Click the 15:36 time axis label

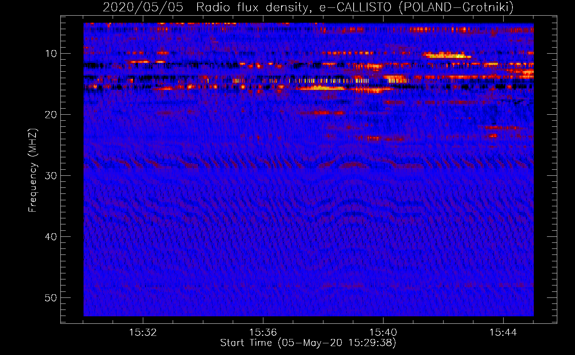coord(263,333)
